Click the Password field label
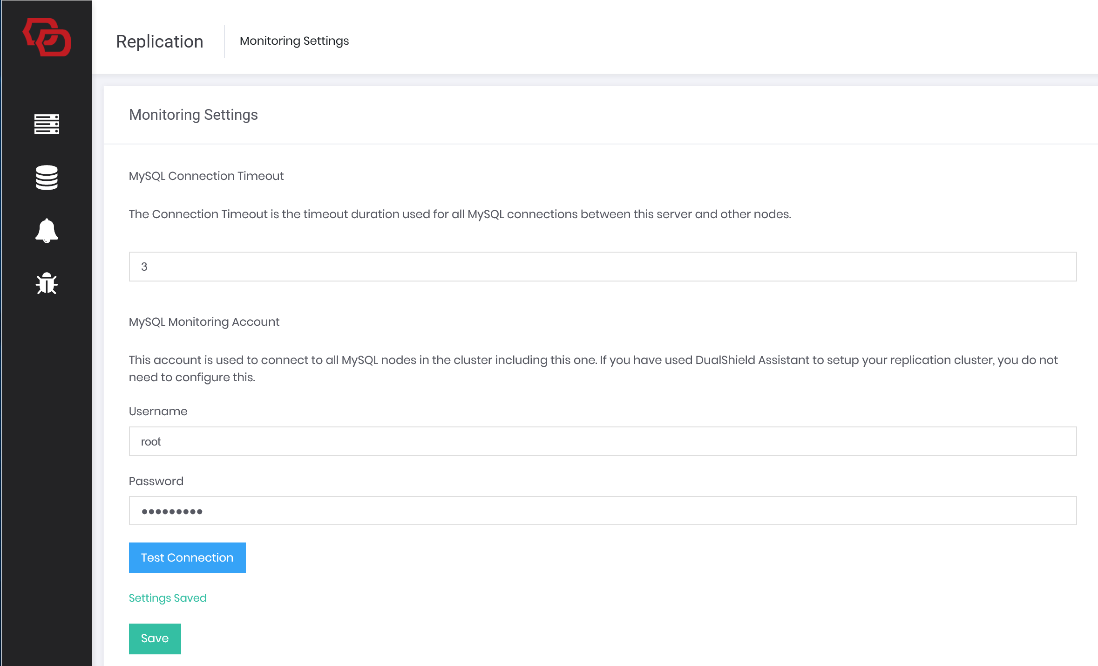Image resolution: width=1098 pixels, height=666 pixels. (156, 481)
